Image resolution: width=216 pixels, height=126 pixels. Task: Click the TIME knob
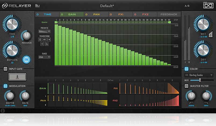tap(12, 24)
